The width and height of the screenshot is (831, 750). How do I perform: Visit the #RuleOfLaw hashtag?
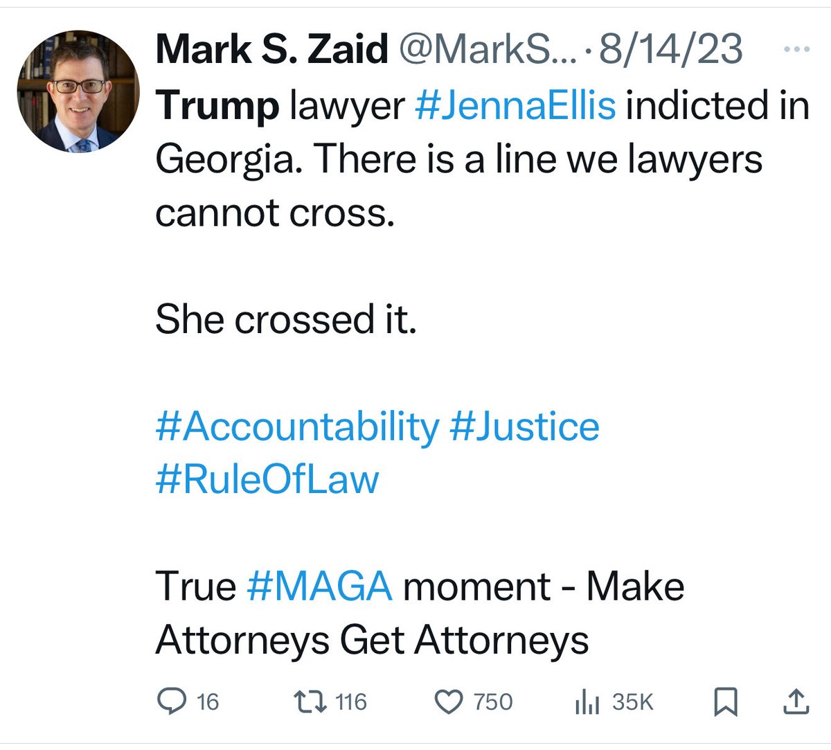(x=267, y=479)
